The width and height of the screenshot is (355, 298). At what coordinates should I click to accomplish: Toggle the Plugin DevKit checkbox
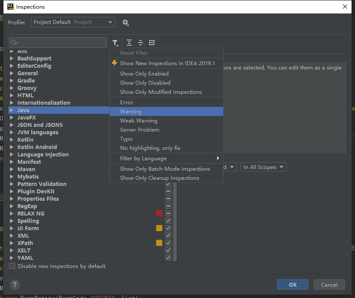pyautogui.click(x=168, y=191)
